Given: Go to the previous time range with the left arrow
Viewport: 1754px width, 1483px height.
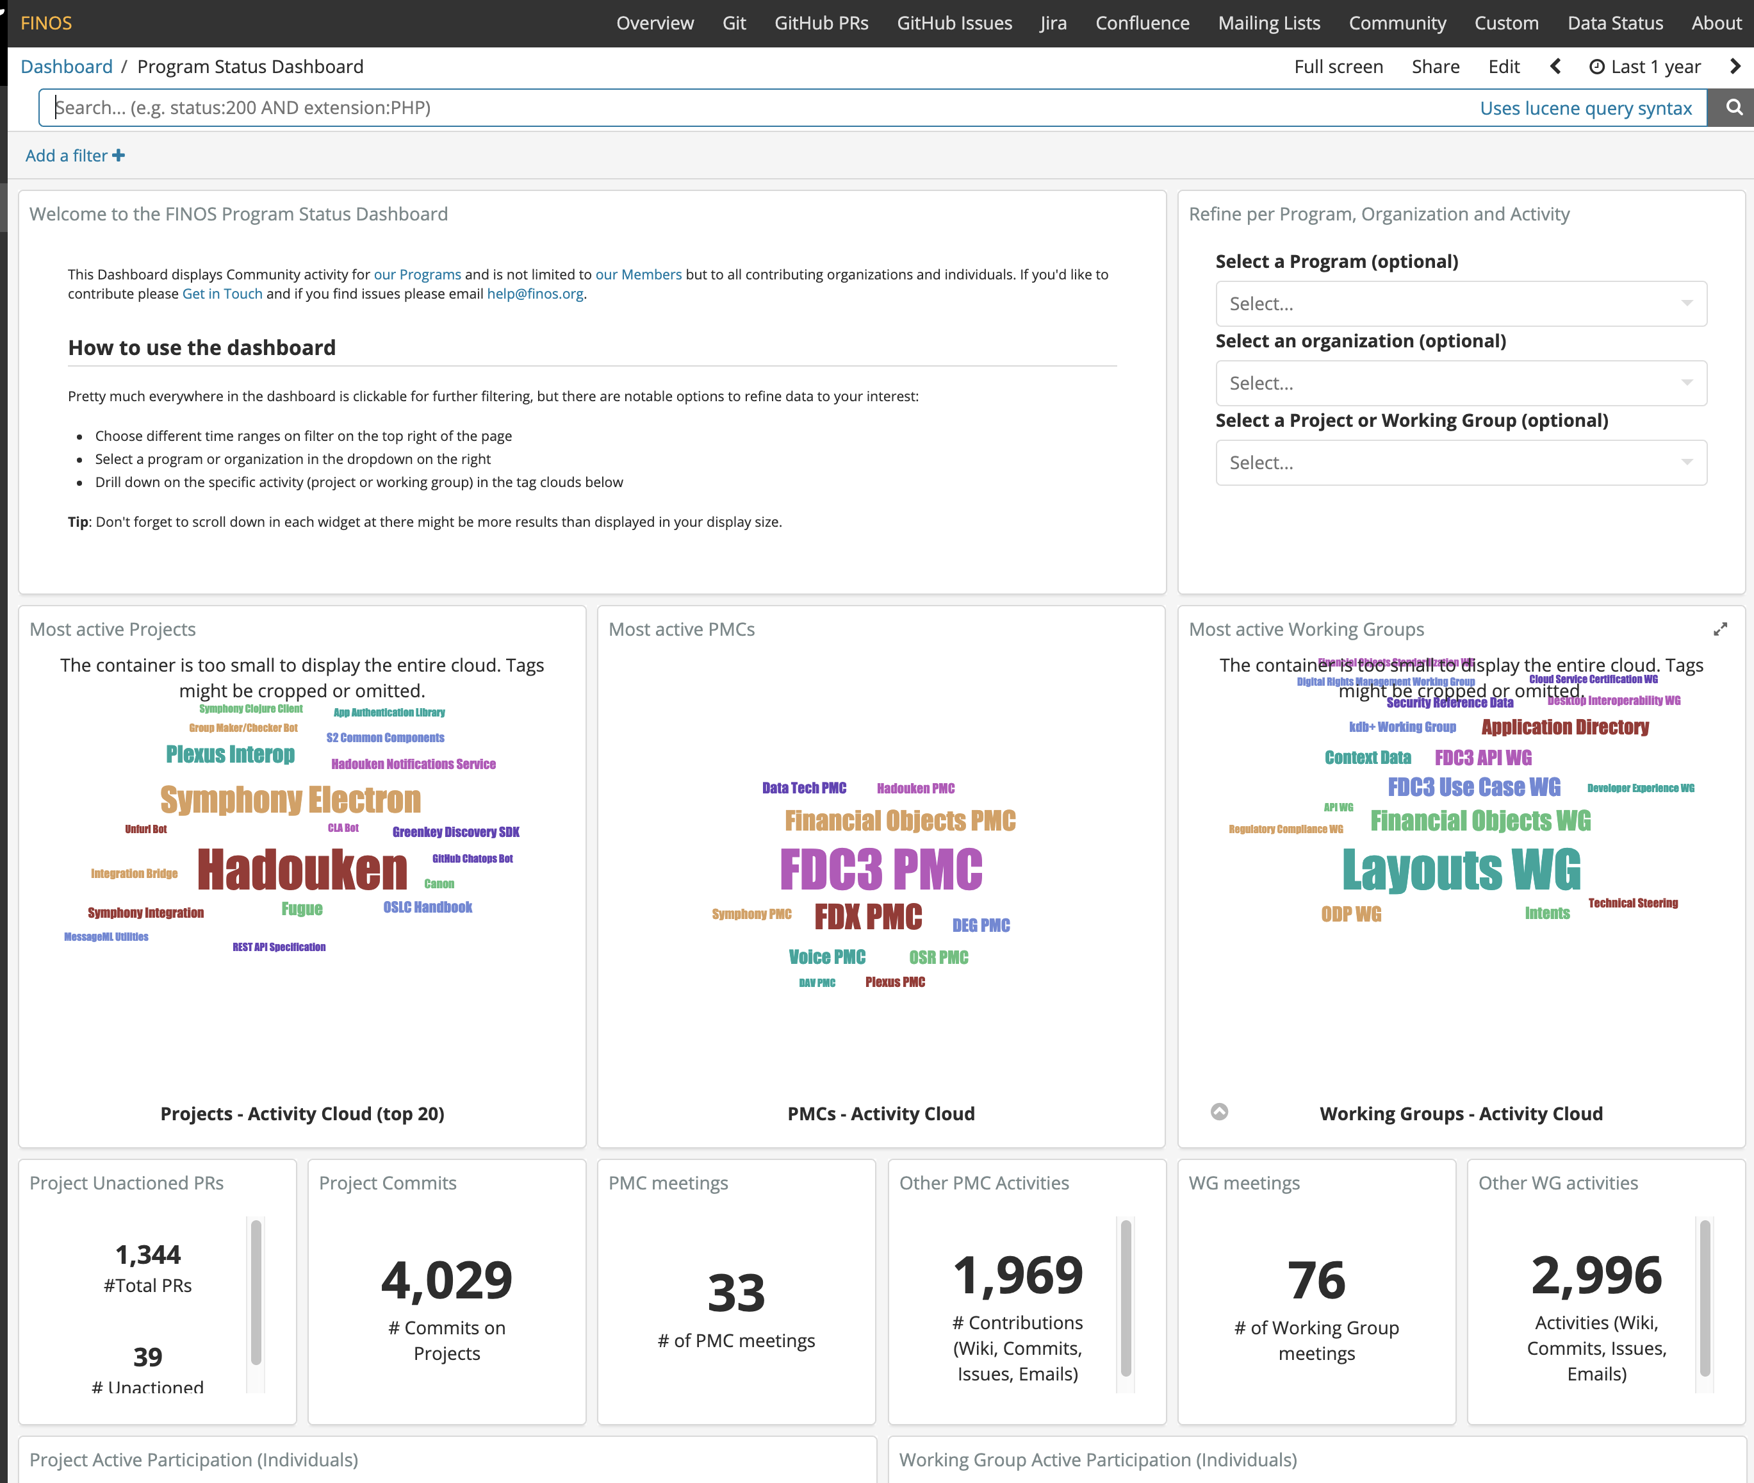Looking at the screenshot, I should pyautogui.click(x=1555, y=67).
